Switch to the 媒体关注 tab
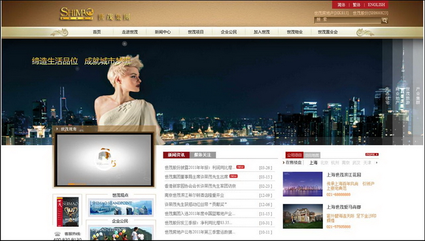This screenshot has height=241, width=425. pyautogui.click(x=203, y=155)
